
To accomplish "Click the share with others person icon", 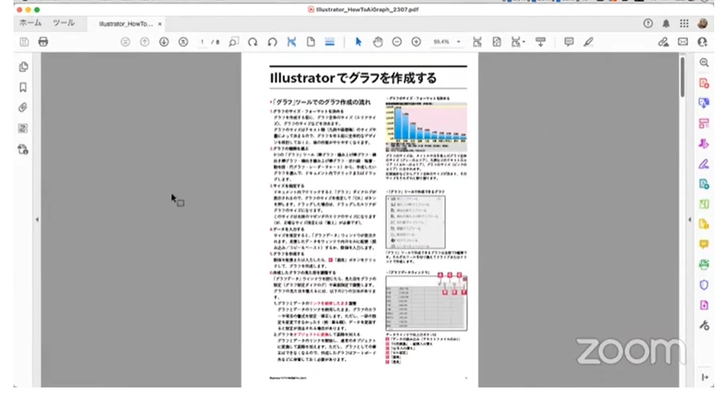I will 702,42.
